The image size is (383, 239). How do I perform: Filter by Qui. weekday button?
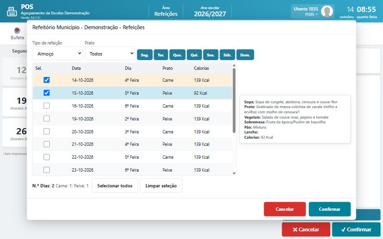coord(194,54)
